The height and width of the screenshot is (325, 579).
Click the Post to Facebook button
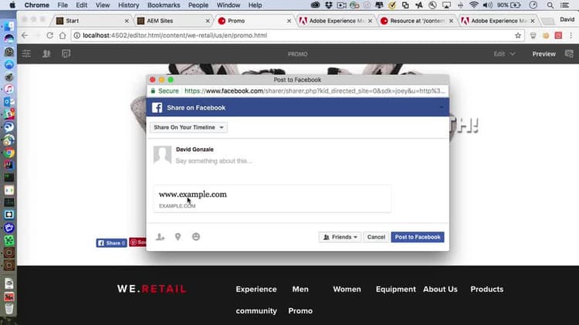click(418, 237)
